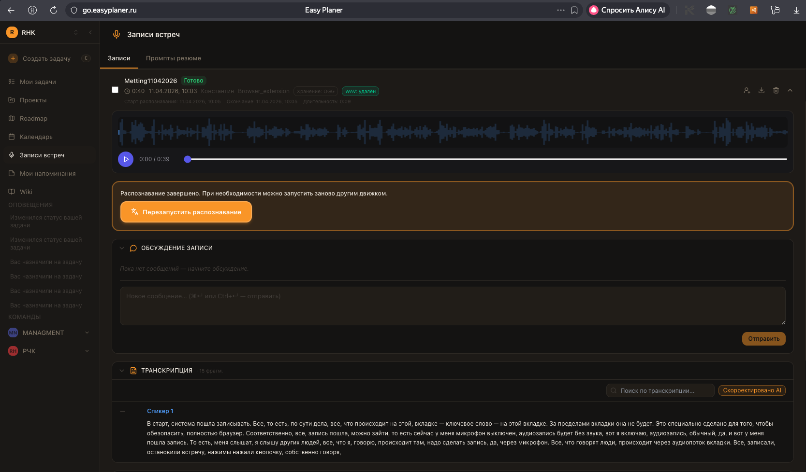Click the share with user icon
806x472 pixels.
(747, 91)
